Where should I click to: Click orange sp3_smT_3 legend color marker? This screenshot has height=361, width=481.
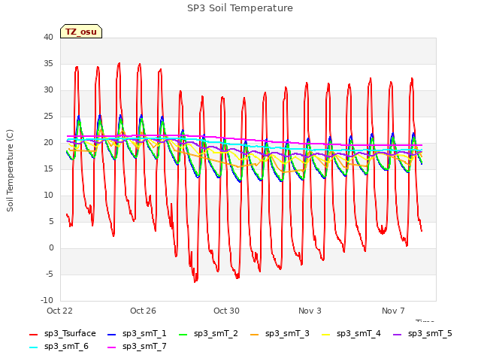254,334
